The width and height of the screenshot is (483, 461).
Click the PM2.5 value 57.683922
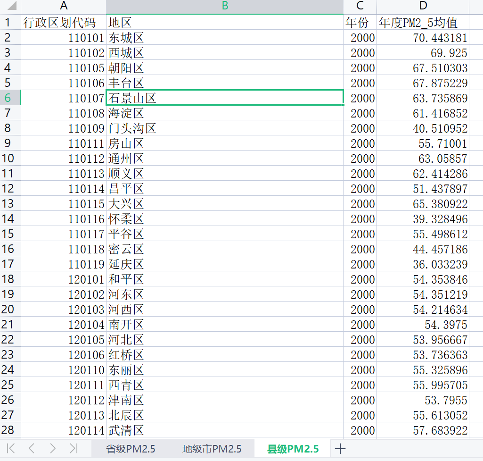tap(423, 430)
